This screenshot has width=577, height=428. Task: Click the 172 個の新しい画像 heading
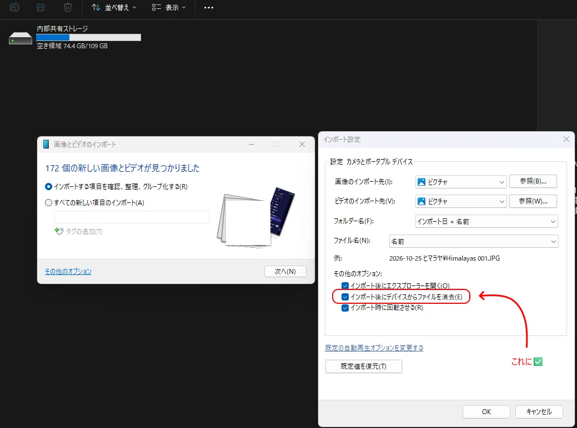click(x=122, y=168)
